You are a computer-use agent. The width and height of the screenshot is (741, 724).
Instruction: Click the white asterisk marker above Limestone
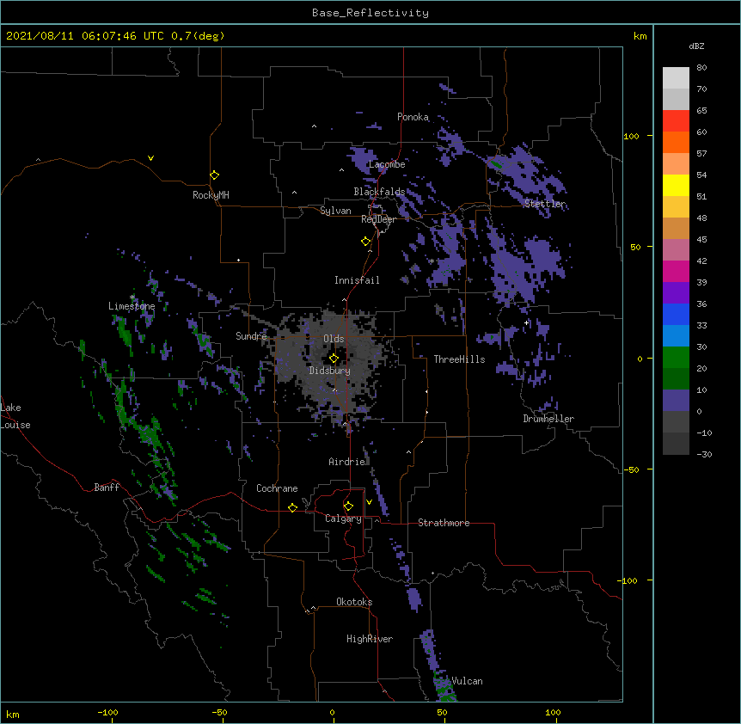pyautogui.click(x=132, y=298)
